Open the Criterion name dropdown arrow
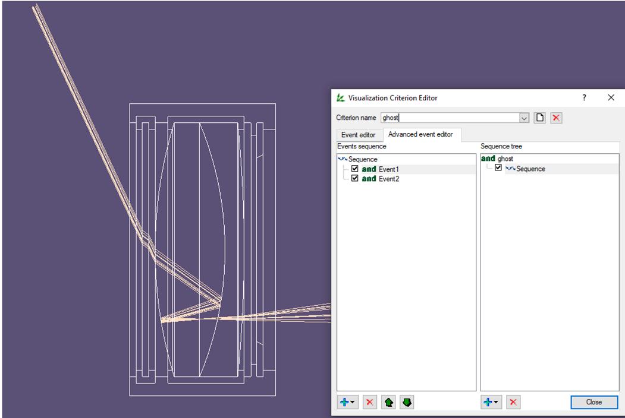The image size is (625, 418). [x=524, y=118]
